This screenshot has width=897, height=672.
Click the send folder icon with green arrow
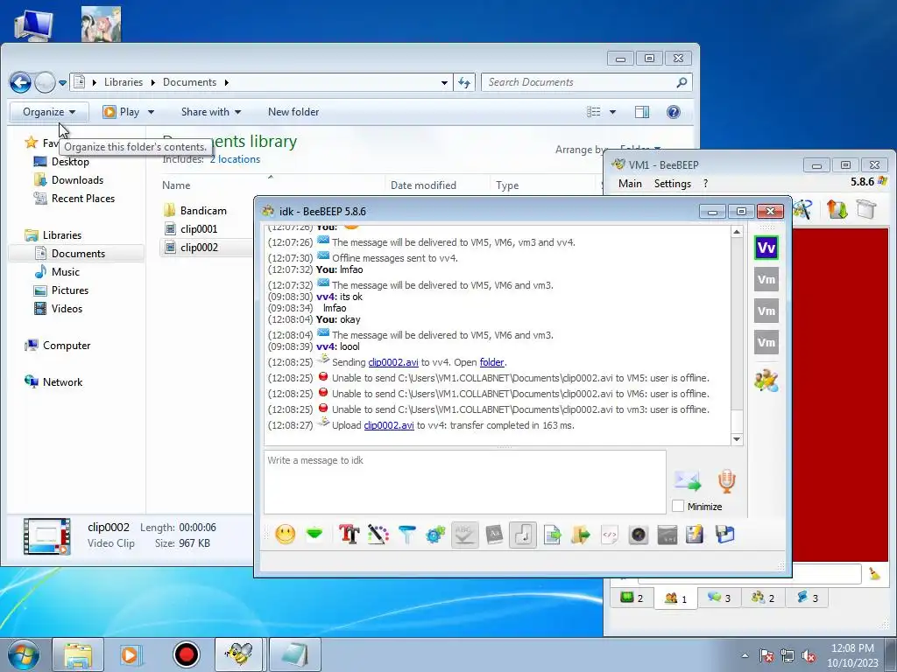[580, 535]
